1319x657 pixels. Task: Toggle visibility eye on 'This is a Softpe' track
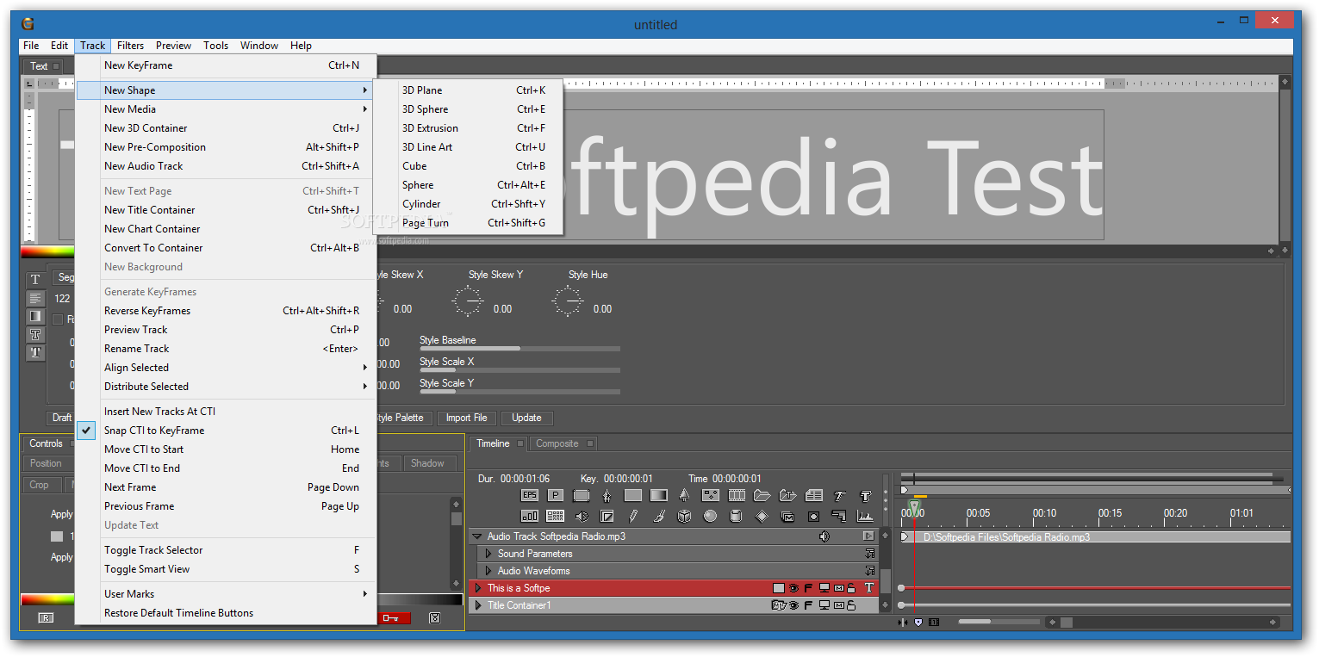tap(793, 588)
